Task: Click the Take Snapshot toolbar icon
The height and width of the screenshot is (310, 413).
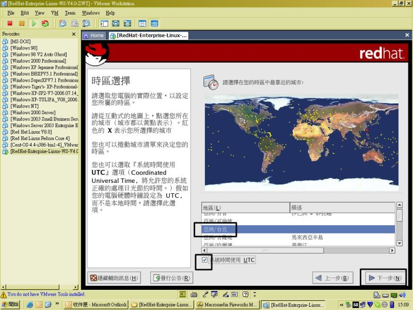Action: pyautogui.click(x=62, y=23)
